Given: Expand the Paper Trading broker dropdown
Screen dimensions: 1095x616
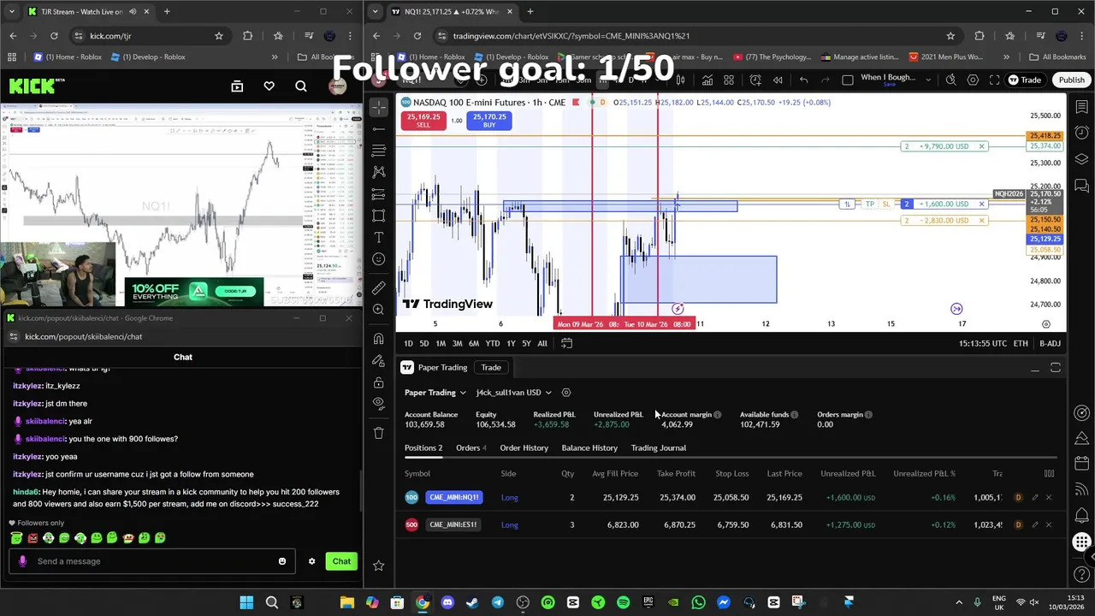Looking at the screenshot, I should [435, 393].
